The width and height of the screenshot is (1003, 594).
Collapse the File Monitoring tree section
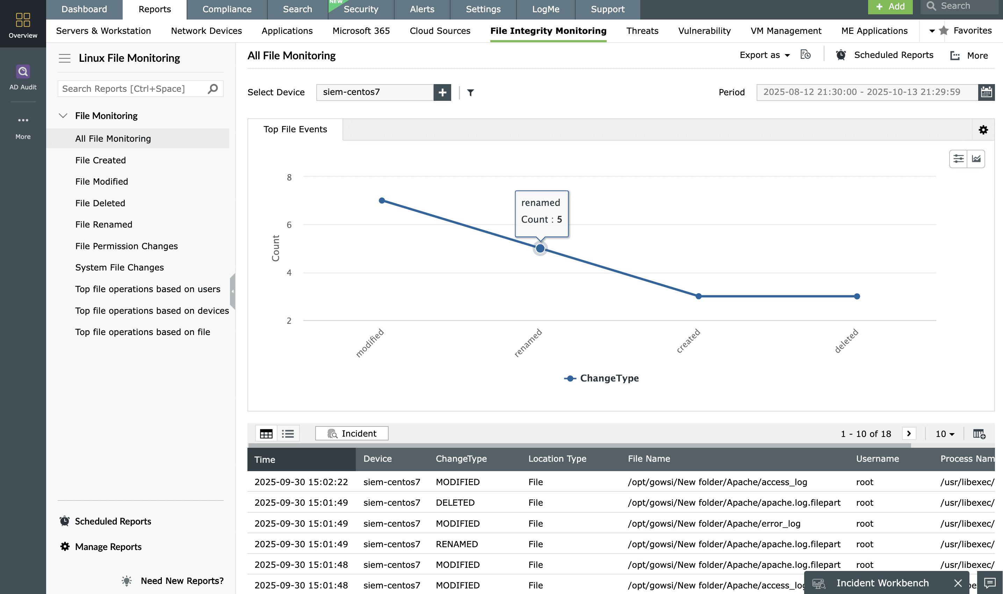63,116
